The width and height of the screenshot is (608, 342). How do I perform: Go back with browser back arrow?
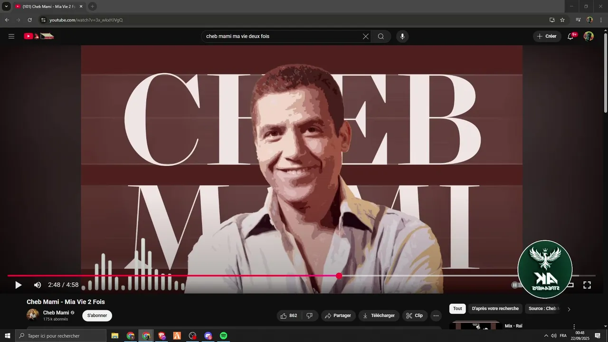7,20
